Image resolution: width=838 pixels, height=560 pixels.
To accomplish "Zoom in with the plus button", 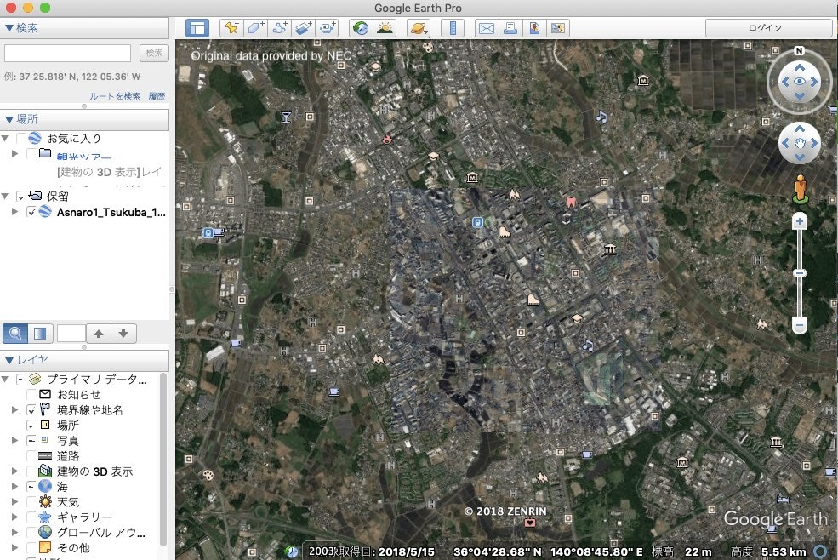I will [800, 221].
